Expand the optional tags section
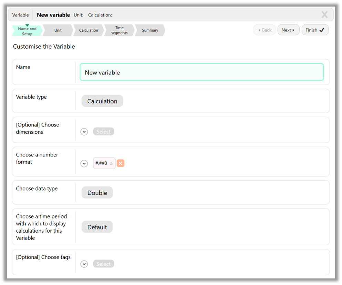342x285 pixels. click(x=84, y=264)
